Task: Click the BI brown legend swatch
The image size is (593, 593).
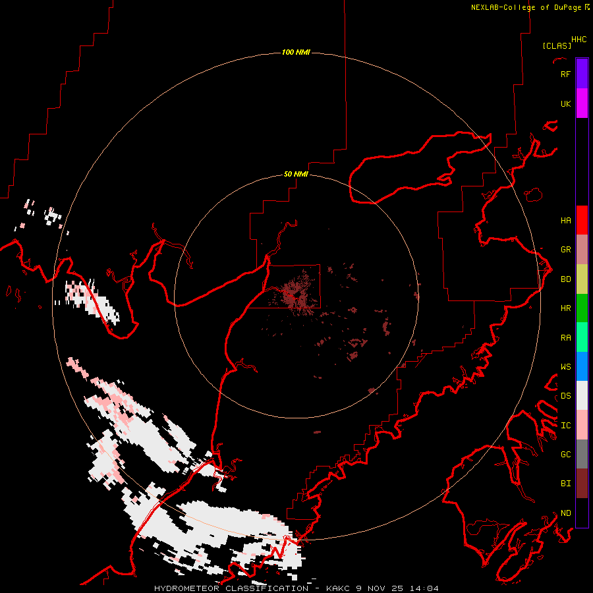Action: coord(582,484)
